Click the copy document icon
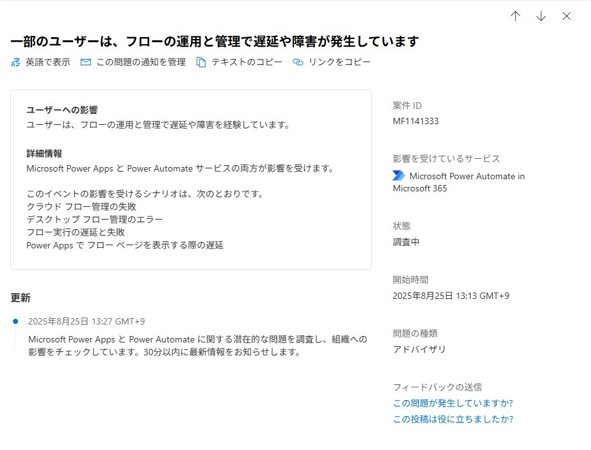This screenshot has height=450, width=591. point(201,62)
